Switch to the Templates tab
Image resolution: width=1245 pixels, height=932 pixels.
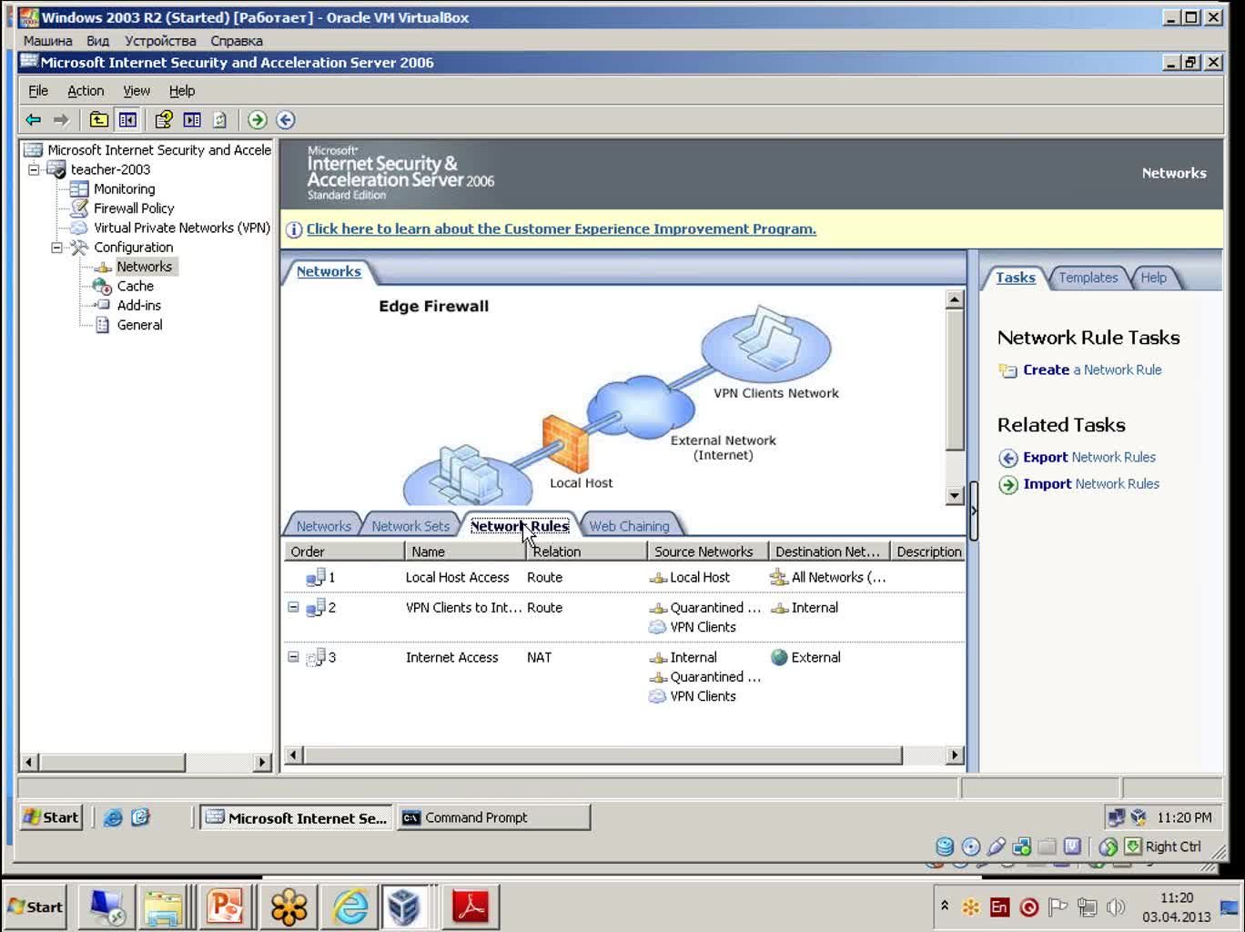coord(1088,278)
